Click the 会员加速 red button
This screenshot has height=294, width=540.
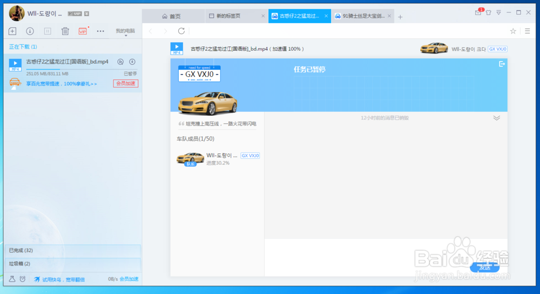click(126, 83)
